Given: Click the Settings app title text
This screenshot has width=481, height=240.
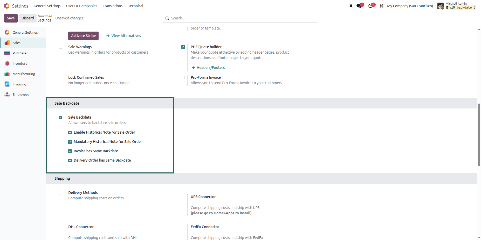Looking at the screenshot, I should coord(20,6).
